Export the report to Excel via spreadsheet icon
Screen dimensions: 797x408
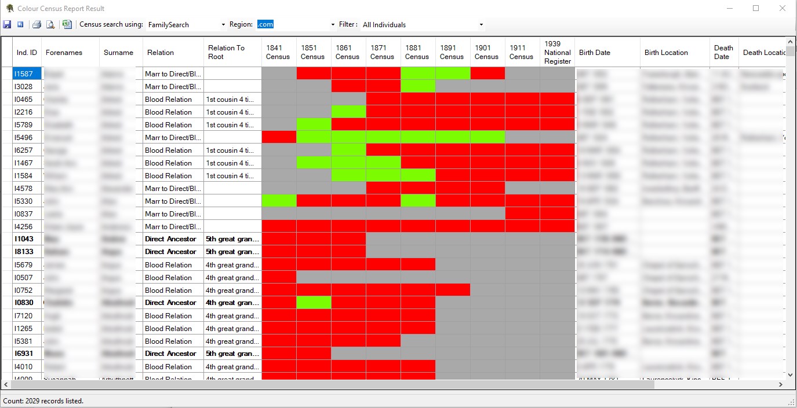click(67, 24)
